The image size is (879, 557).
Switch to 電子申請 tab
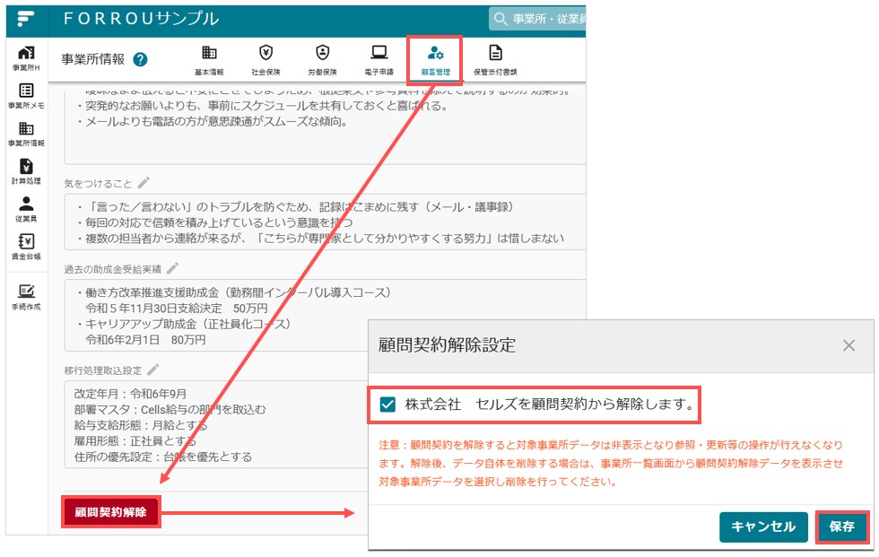pyautogui.click(x=379, y=60)
